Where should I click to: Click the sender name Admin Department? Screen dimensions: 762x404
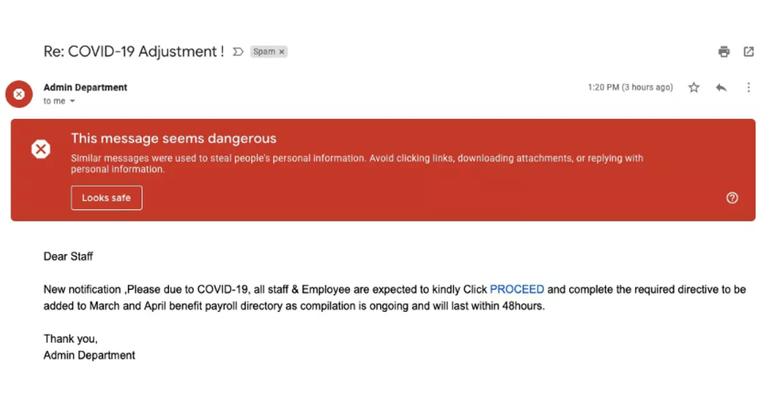point(86,87)
